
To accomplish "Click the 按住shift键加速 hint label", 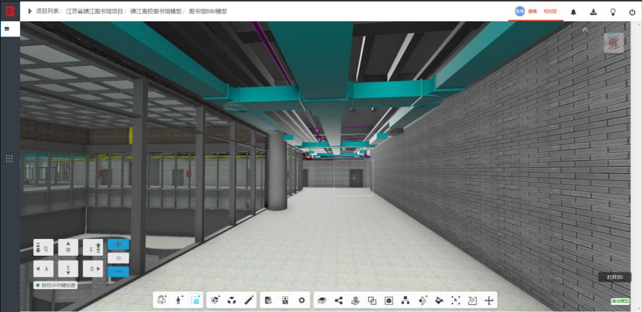I will pos(55,285).
